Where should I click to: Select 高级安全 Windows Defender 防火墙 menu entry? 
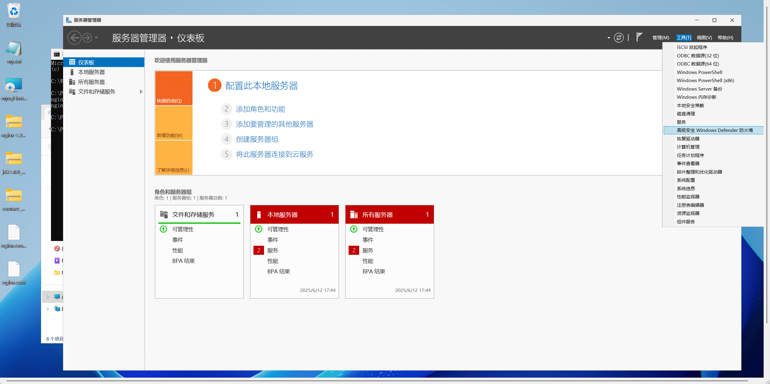714,130
